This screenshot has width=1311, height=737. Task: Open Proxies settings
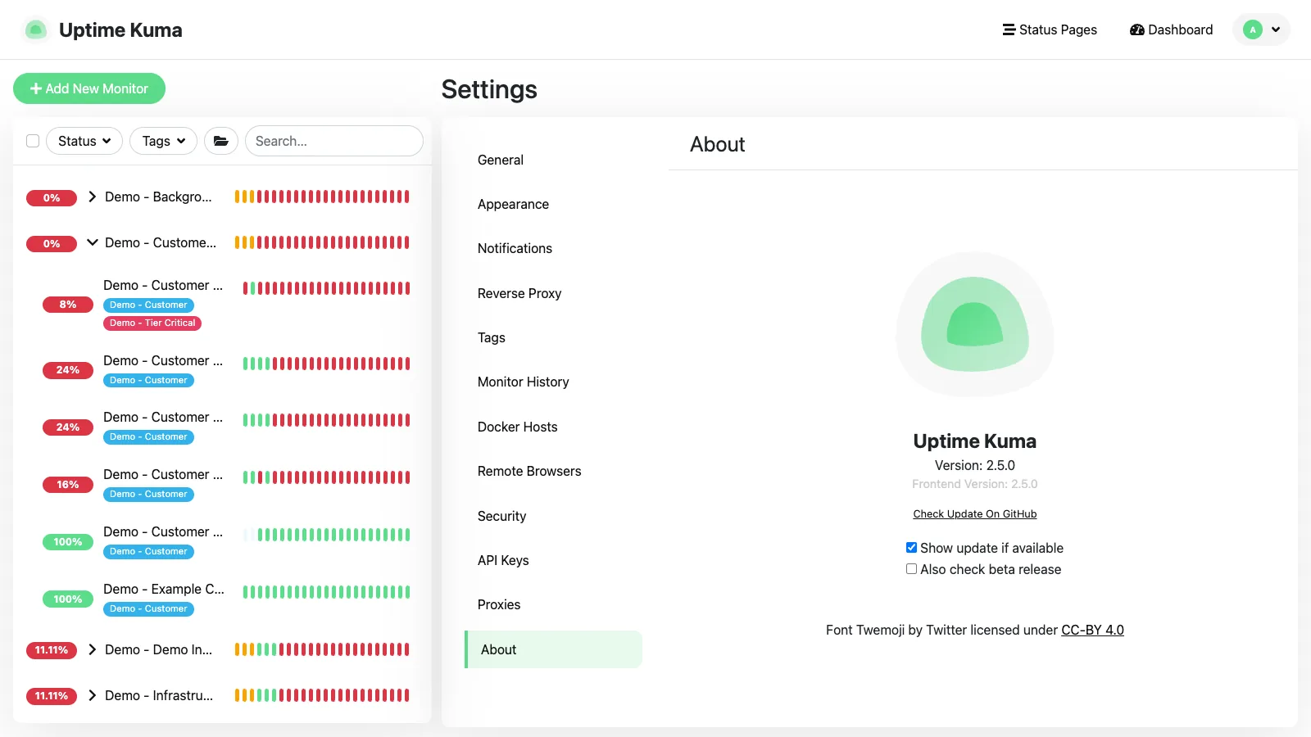(553, 605)
